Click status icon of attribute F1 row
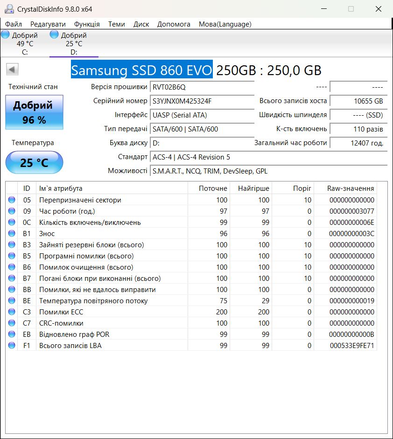The image size is (393, 439). (x=12, y=346)
